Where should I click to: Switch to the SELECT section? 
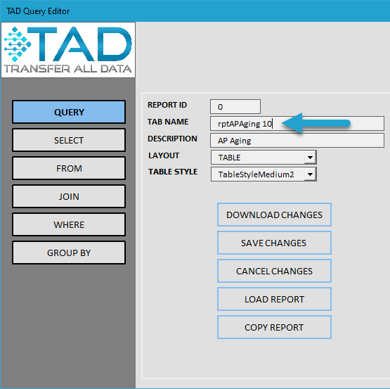(x=69, y=140)
